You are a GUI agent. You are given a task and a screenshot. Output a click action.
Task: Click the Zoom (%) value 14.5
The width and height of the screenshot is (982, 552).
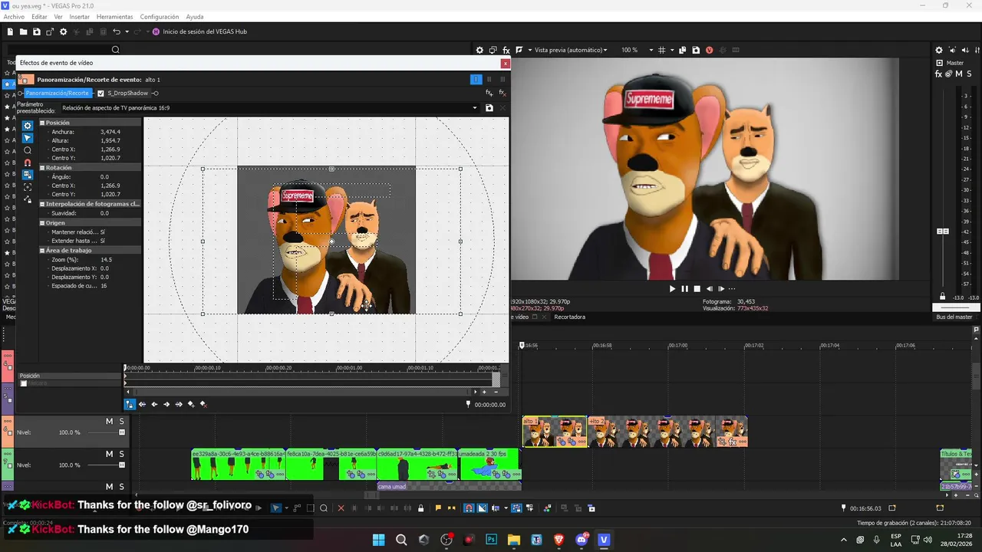coord(107,260)
